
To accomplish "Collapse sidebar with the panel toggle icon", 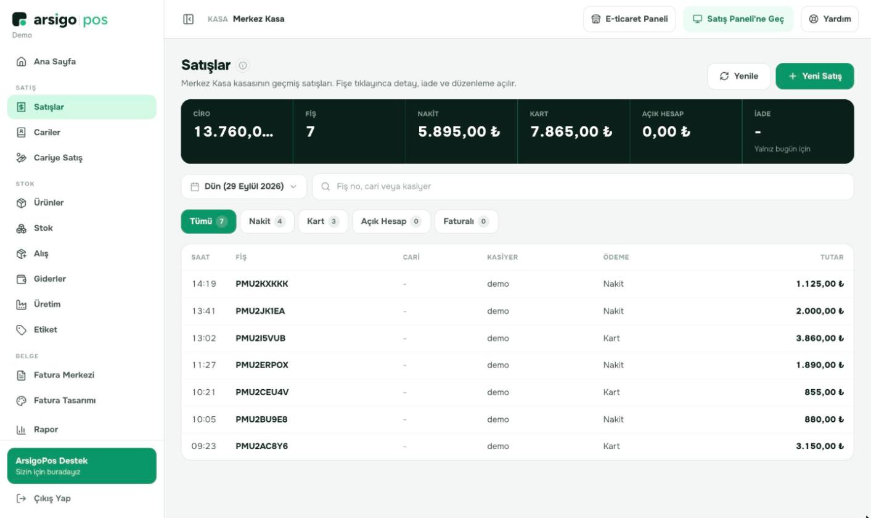I will click(x=189, y=19).
